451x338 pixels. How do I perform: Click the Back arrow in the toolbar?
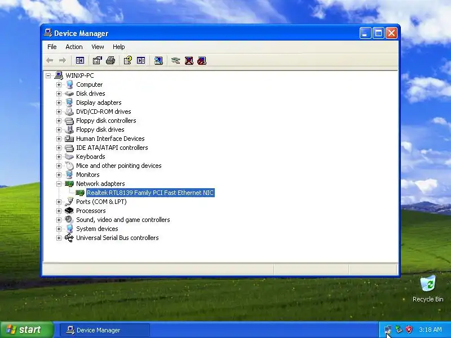click(x=50, y=60)
